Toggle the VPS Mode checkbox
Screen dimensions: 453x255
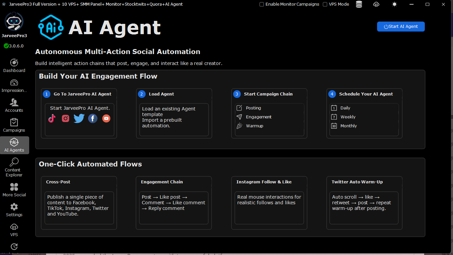point(325,4)
